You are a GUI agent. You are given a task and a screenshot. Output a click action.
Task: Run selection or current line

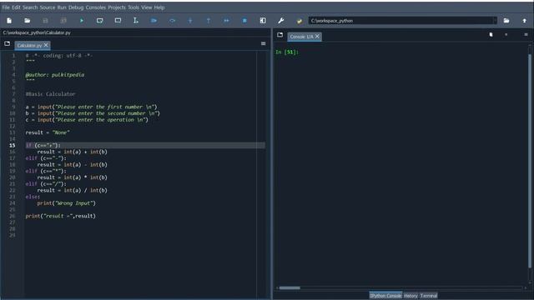point(135,21)
